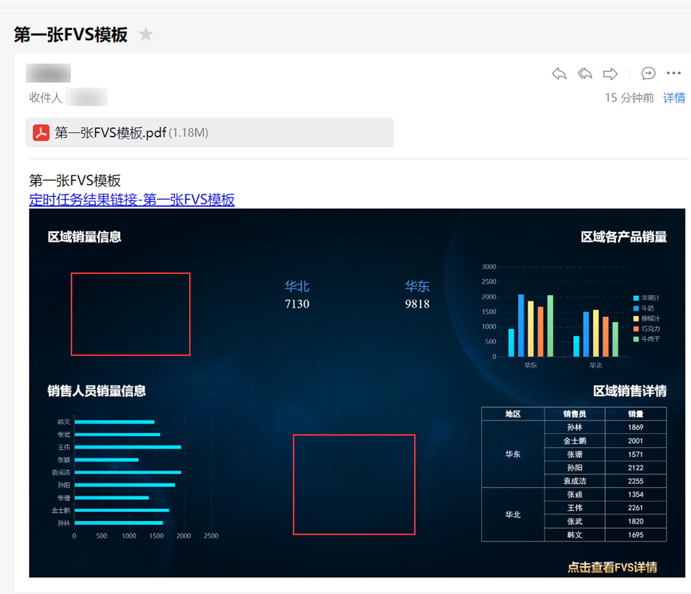Viewport: 691px width, 594px height.
Task: Click the 华东 x-axis label under the column chart
Action: [x=531, y=365]
